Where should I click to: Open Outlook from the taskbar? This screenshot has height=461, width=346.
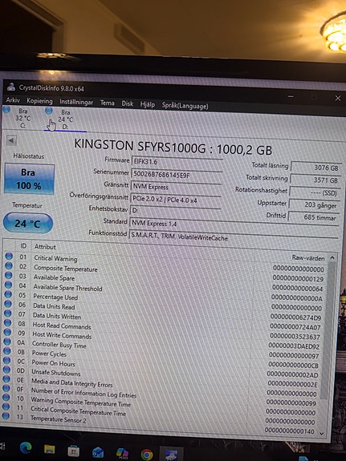pos(98,452)
